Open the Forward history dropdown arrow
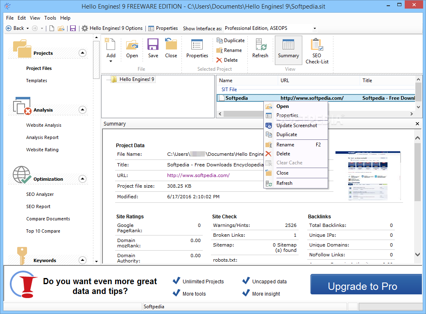The width and height of the screenshot is (426, 314). point(42,28)
